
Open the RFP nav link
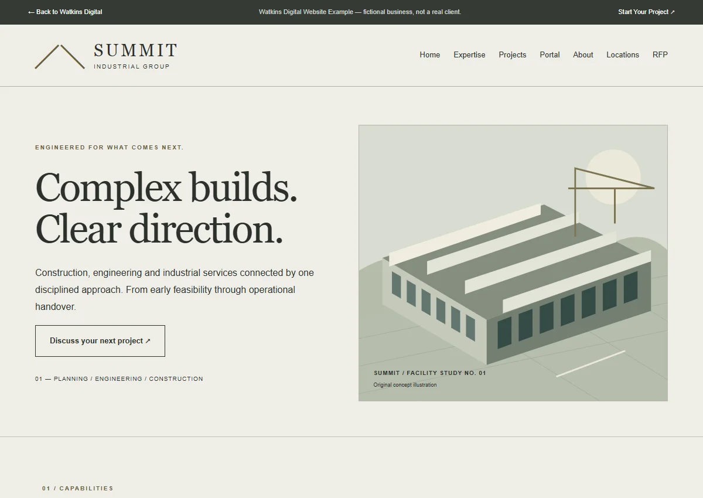coord(660,54)
